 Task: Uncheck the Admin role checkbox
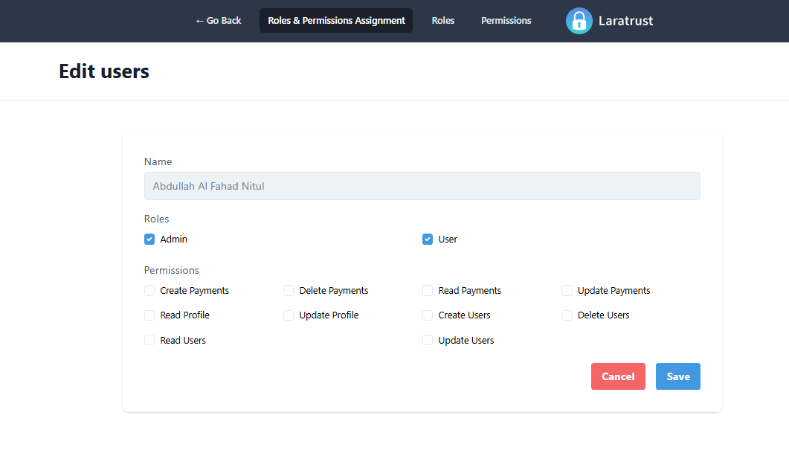coord(149,239)
